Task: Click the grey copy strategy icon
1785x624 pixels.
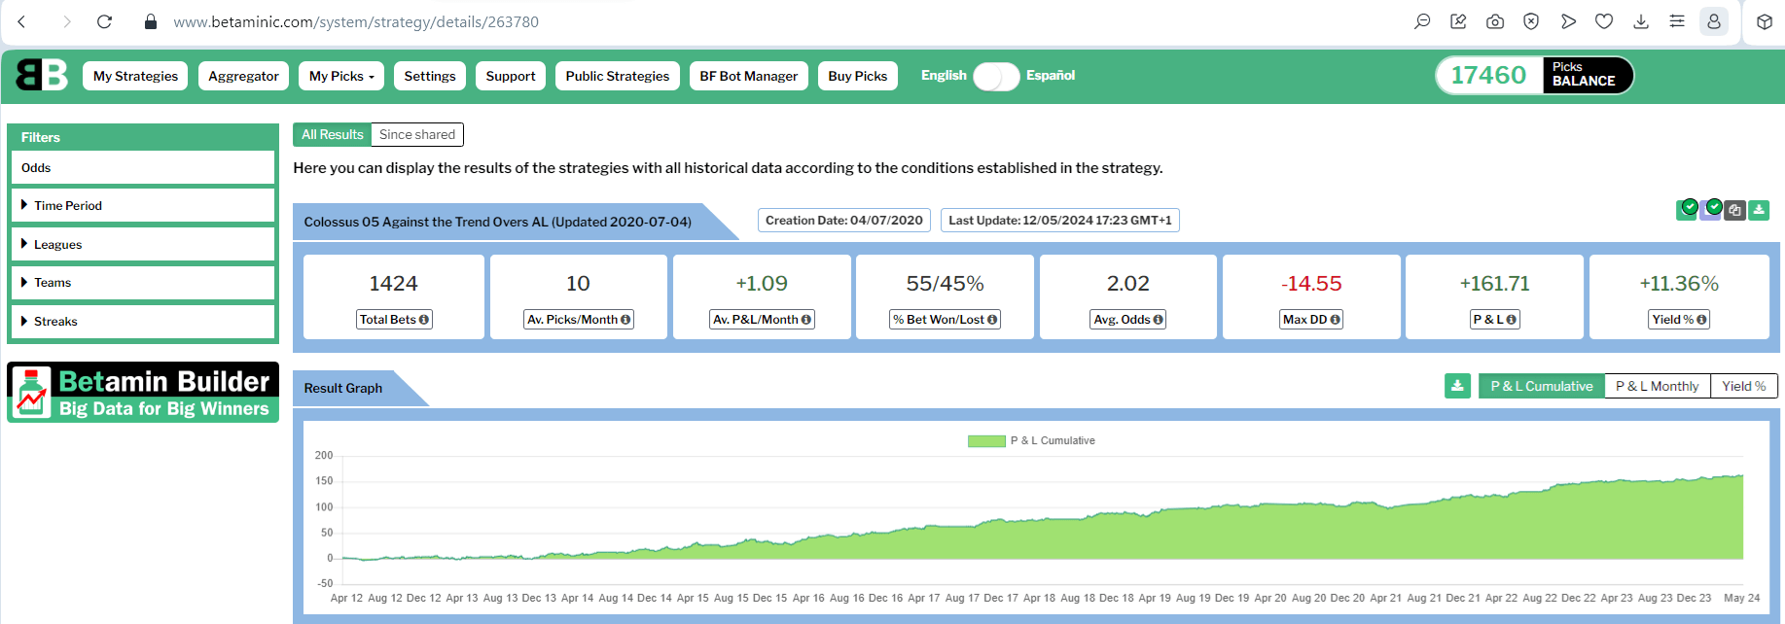Action: (1735, 210)
